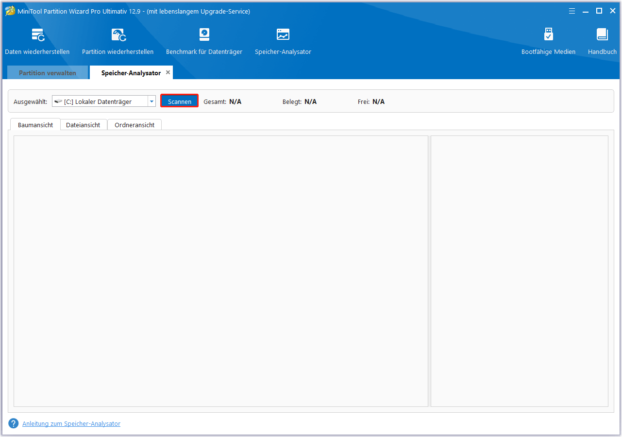
Task: Click the Gesamt: N/A value
Action: point(235,101)
